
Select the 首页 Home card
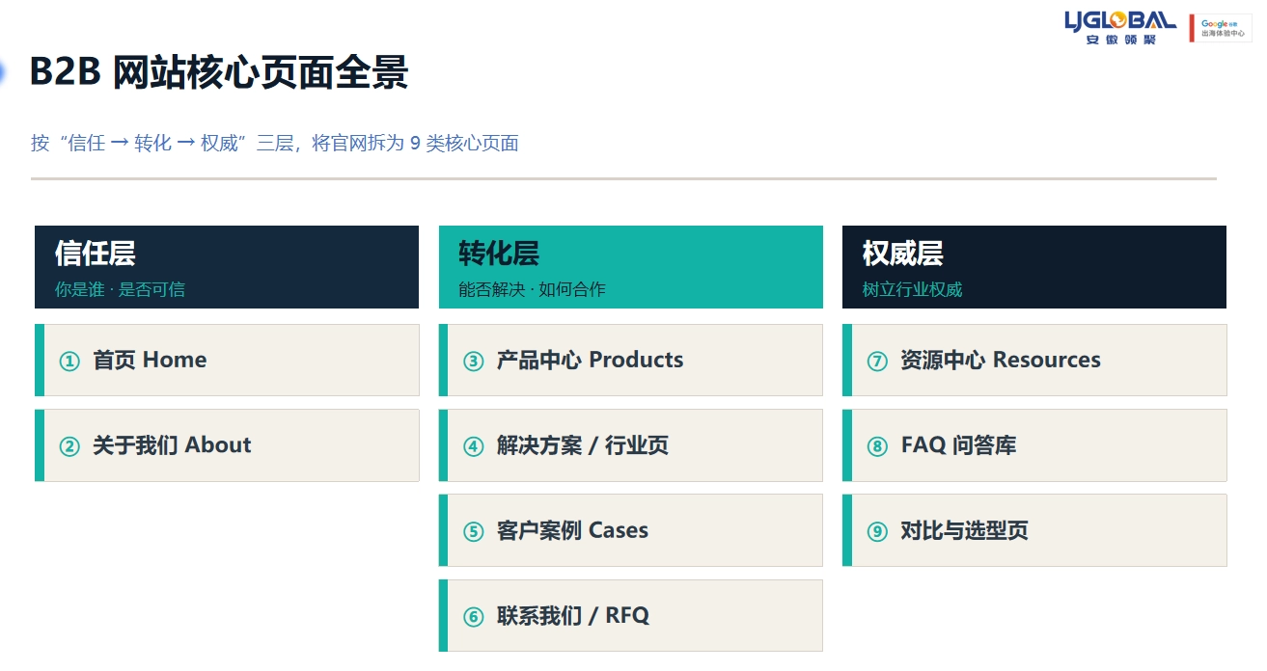pyautogui.click(x=227, y=360)
